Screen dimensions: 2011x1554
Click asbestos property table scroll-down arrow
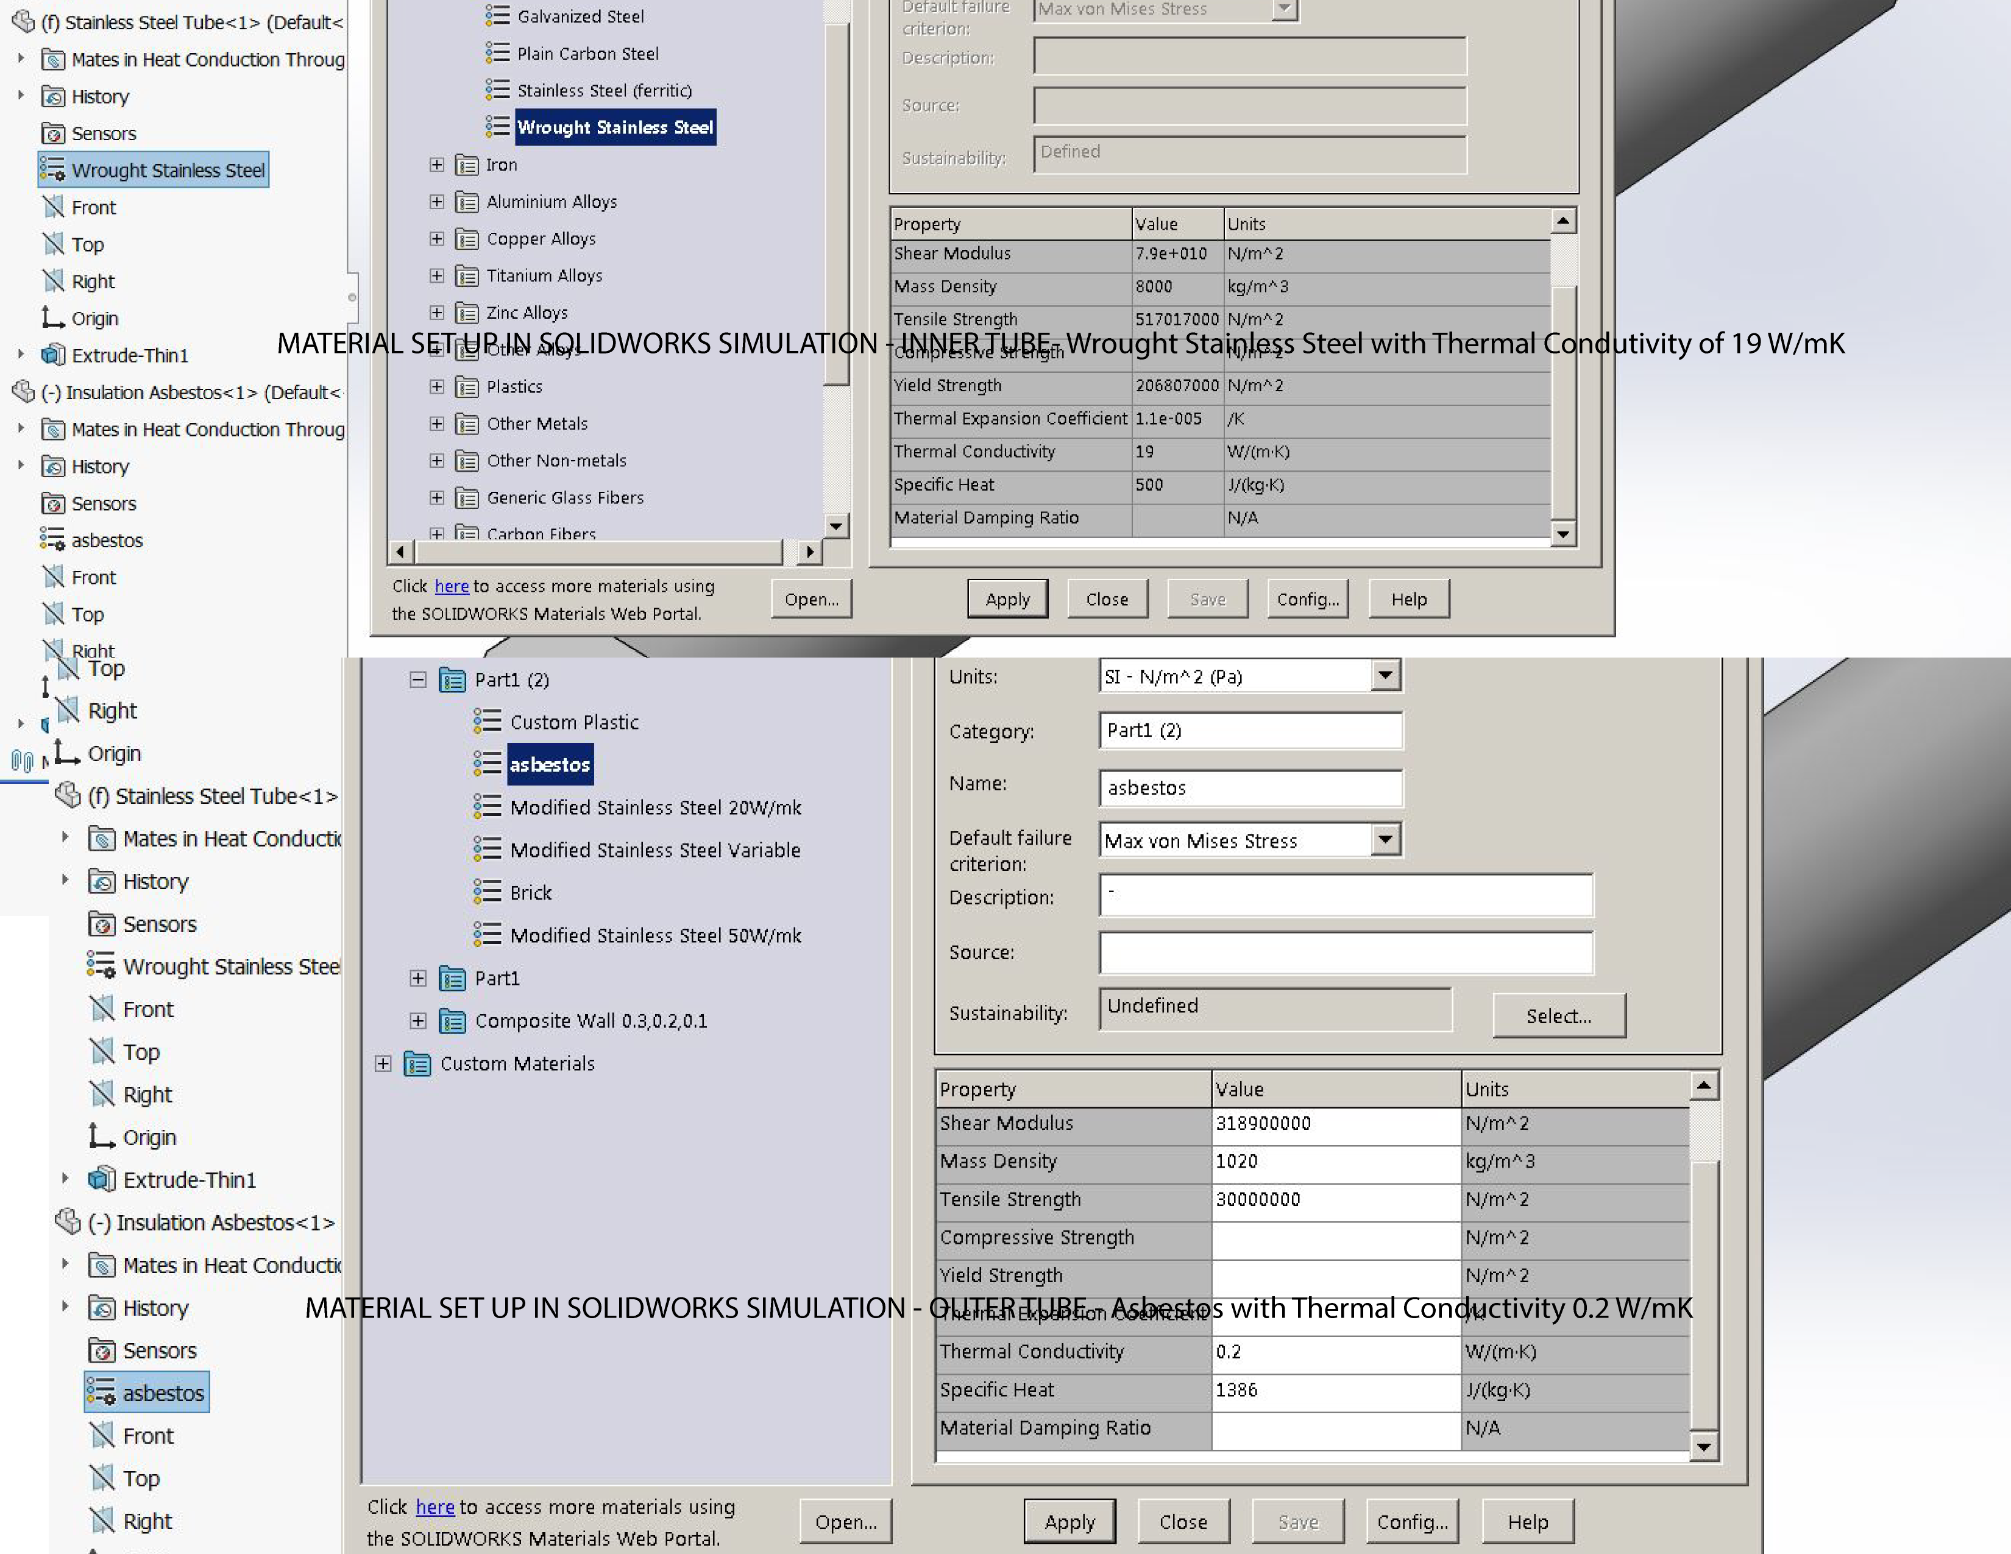1703,1446
